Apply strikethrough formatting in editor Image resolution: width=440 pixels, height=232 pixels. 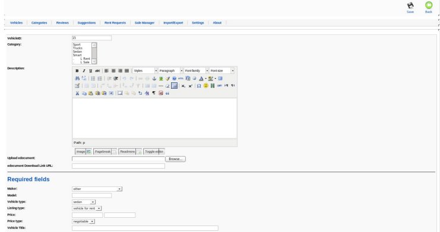[x=97, y=71]
